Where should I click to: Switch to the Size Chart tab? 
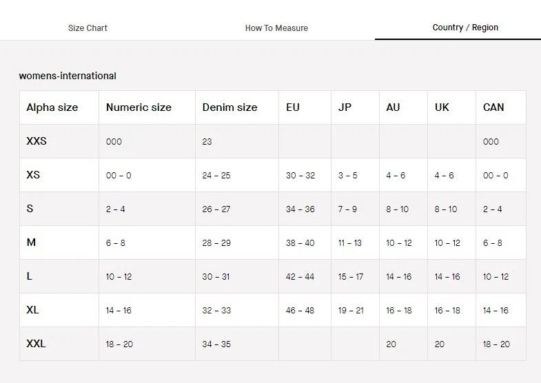(88, 28)
